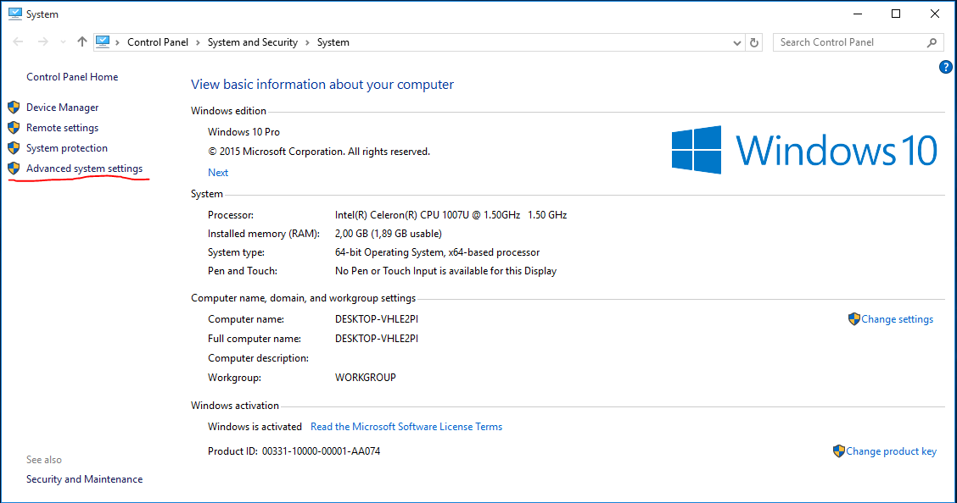957x503 pixels.
Task: Click the blue Help question mark icon
Action: point(945,67)
